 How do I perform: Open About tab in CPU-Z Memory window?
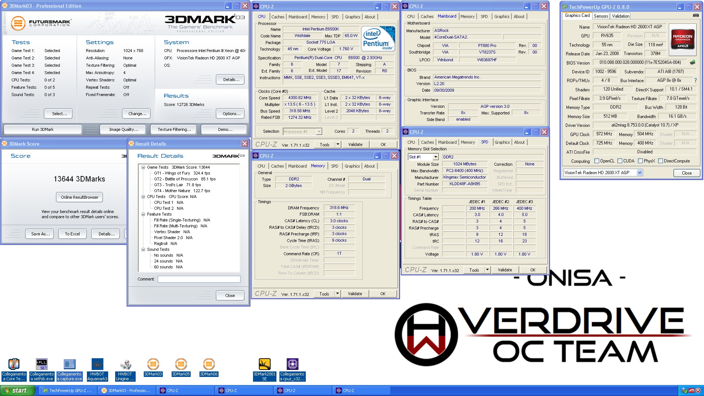pyautogui.click(x=369, y=166)
